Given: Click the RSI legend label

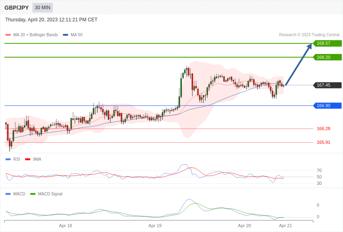Looking at the screenshot, I should pos(17,159).
